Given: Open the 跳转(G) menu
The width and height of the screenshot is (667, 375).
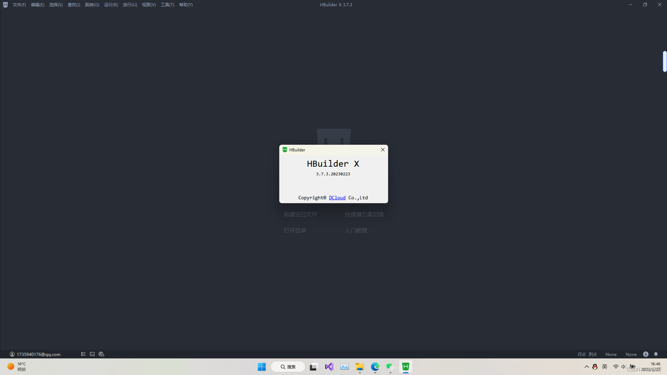Looking at the screenshot, I should [92, 5].
